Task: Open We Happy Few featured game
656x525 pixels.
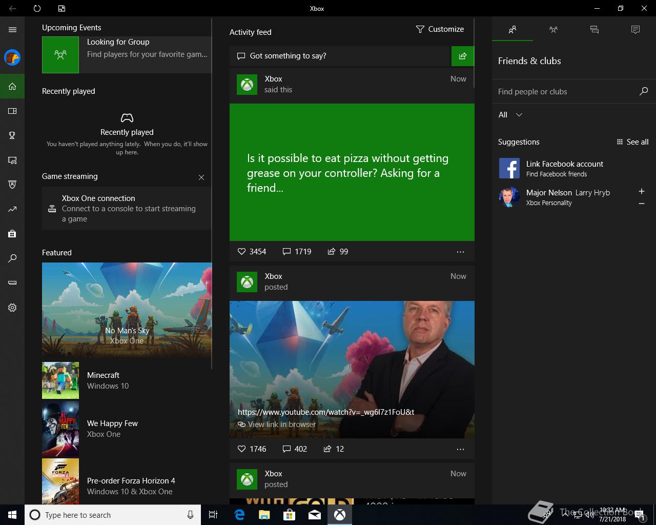Action: 127,429
